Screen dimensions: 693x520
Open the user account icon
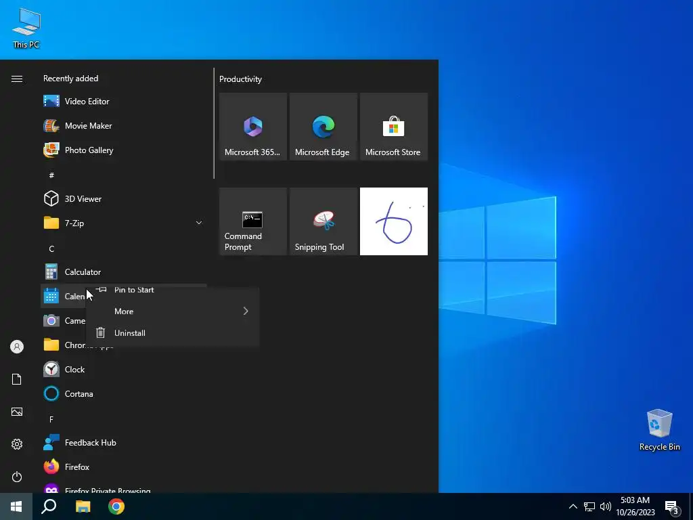pyautogui.click(x=17, y=347)
